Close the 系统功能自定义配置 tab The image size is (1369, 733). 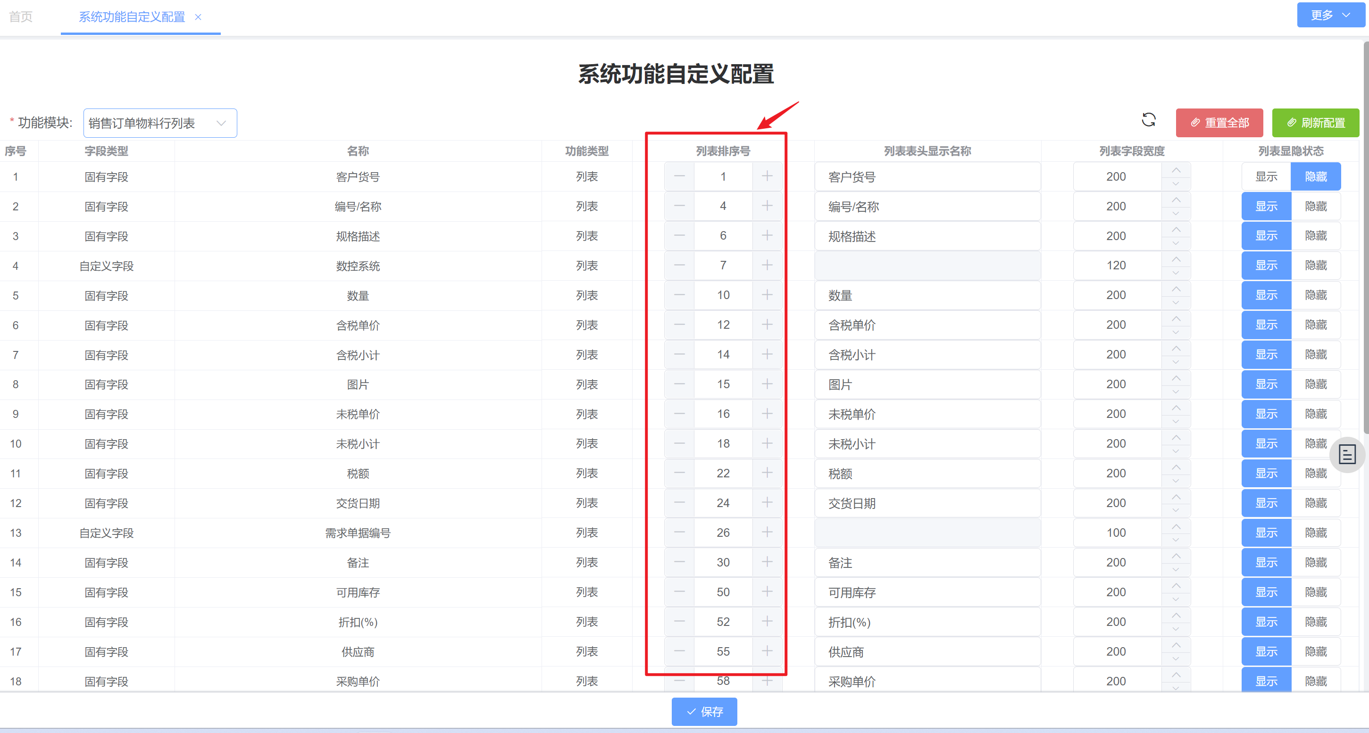(x=198, y=17)
